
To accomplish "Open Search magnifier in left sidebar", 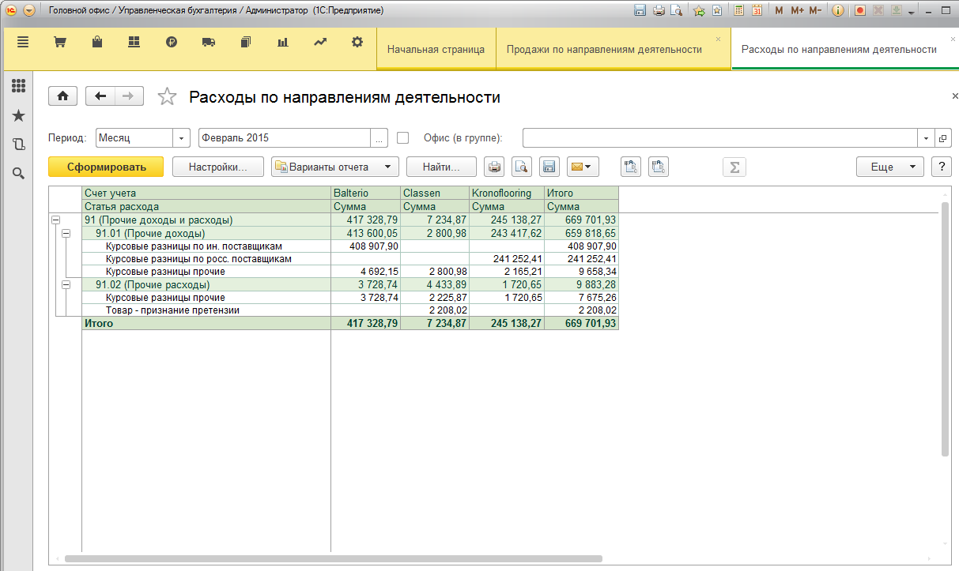I will (x=18, y=173).
